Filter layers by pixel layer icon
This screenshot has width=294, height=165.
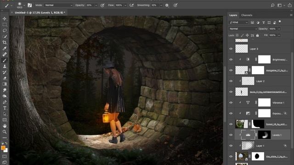252,22
